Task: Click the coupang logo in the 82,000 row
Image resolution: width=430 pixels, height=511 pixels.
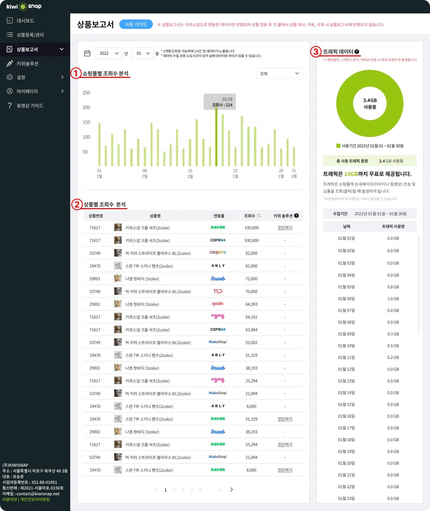Action: 218,252
